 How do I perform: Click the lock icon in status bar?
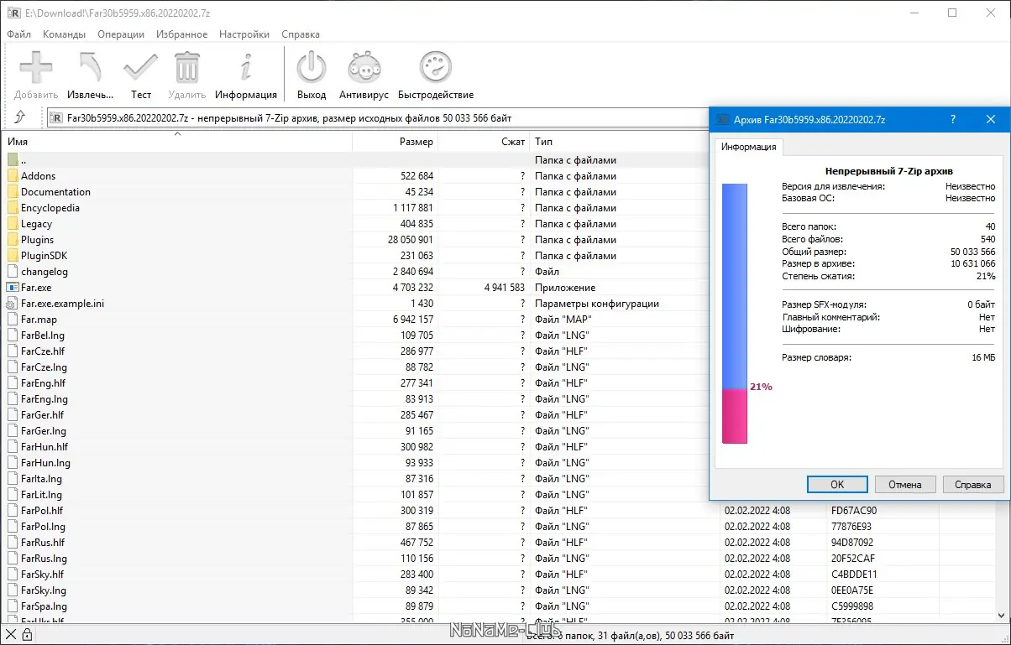28,636
